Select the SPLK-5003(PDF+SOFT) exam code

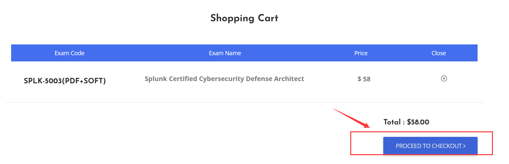[65, 81]
